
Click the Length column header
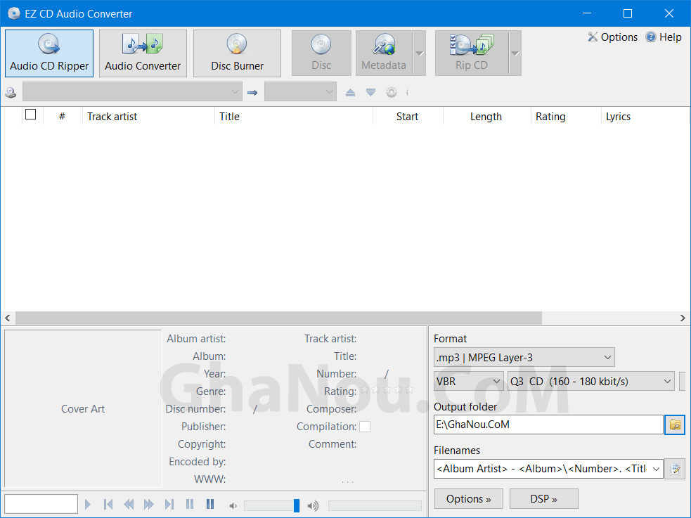click(x=487, y=116)
